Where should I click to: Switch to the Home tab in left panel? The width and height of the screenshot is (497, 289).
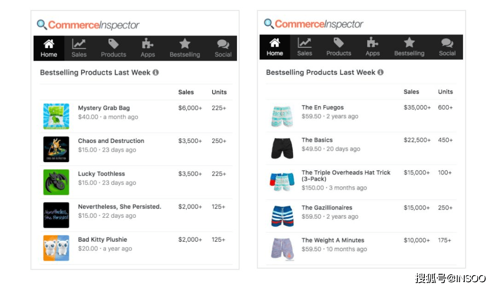click(x=49, y=48)
